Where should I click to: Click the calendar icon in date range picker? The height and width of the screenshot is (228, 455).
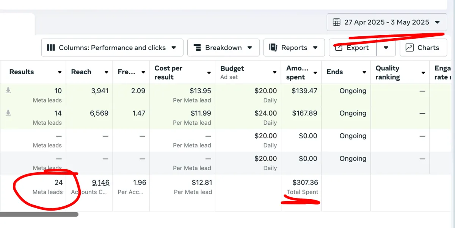[336, 22]
